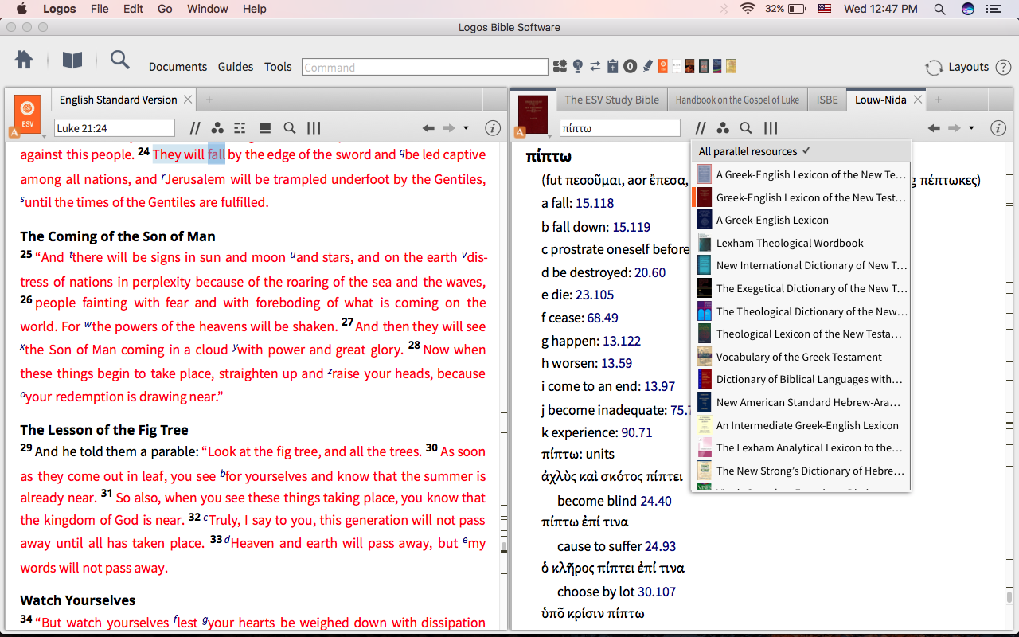The image size is (1019, 637).
Task: Close the Louw-Nida tab
Action: coord(917,100)
